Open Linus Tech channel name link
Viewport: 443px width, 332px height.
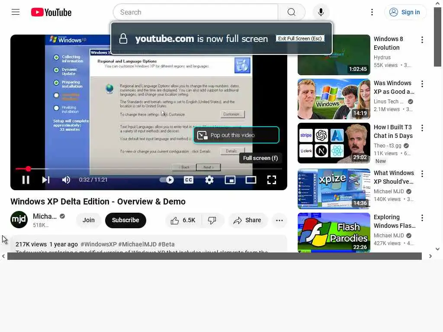[388, 101]
